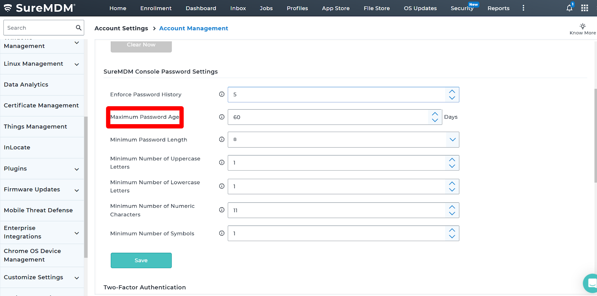The width and height of the screenshot is (597, 296).
Task: Increase Minimum Number of Lowercase Letters
Action: tap(452, 183)
